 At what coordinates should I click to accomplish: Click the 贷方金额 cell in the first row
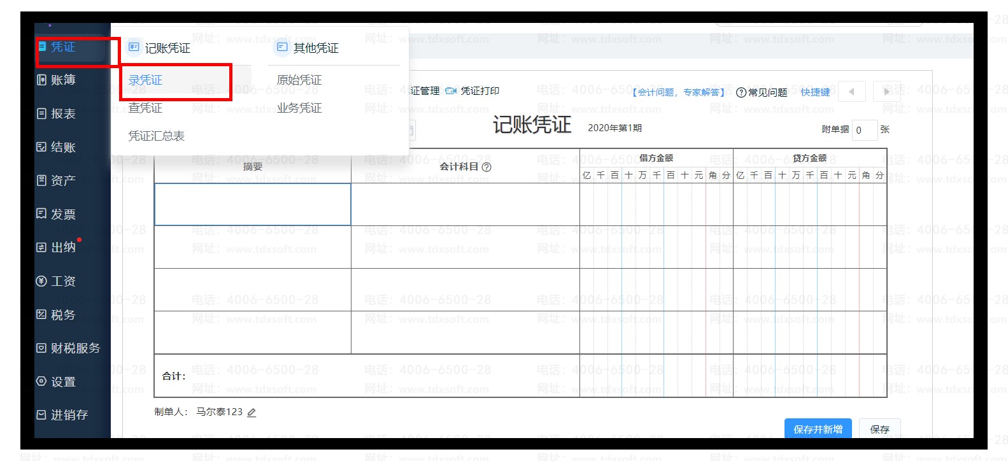(810, 204)
